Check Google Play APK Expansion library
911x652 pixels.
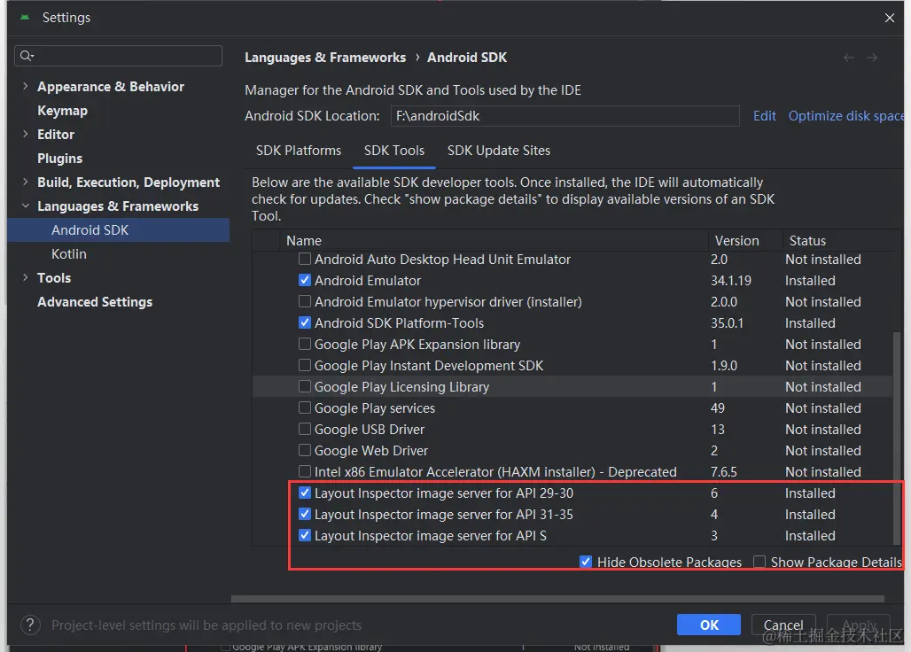(305, 344)
